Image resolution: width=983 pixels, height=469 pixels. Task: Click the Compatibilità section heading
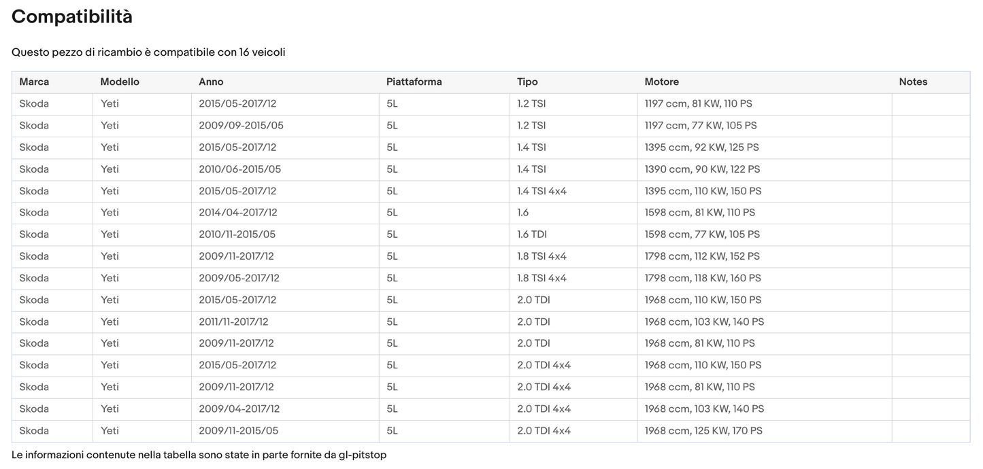click(72, 17)
